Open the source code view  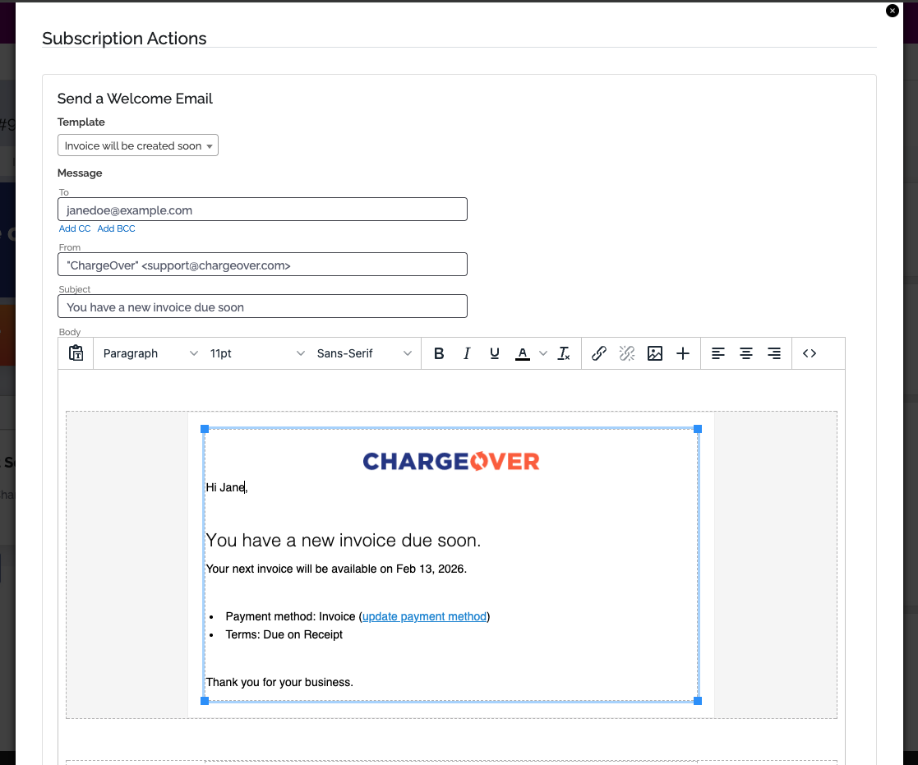(x=810, y=353)
